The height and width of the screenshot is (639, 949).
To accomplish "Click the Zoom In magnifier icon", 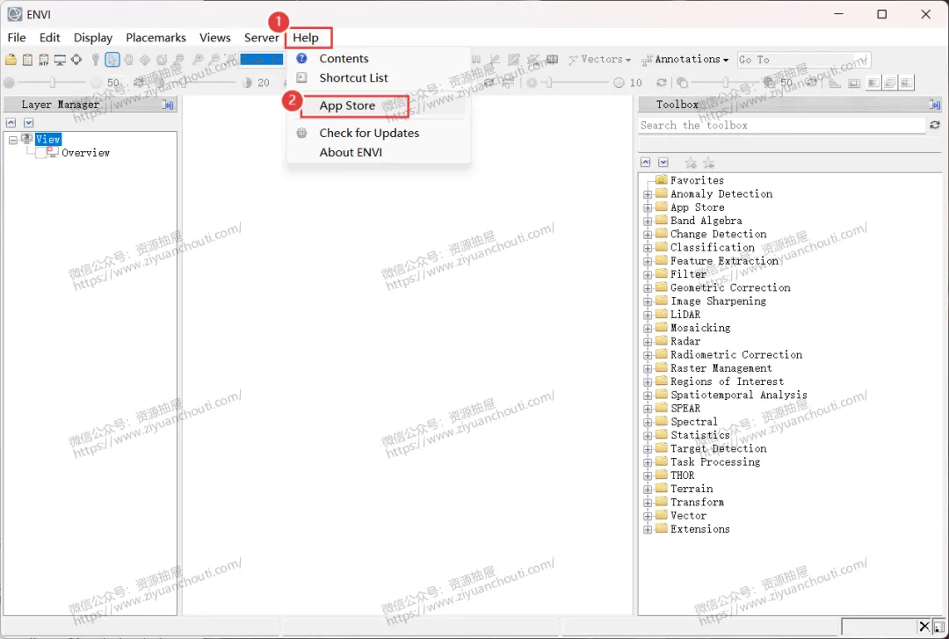I will pos(198,60).
